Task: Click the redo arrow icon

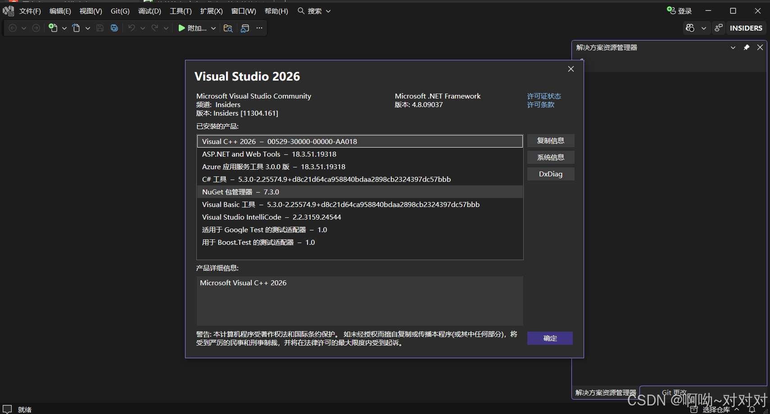Action: [155, 28]
